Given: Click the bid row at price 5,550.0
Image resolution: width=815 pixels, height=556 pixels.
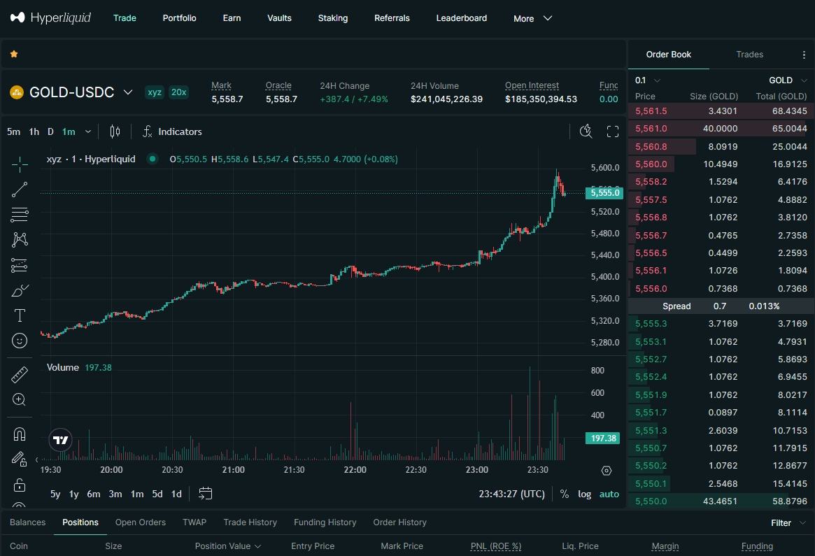Looking at the screenshot, I should click(x=721, y=501).
